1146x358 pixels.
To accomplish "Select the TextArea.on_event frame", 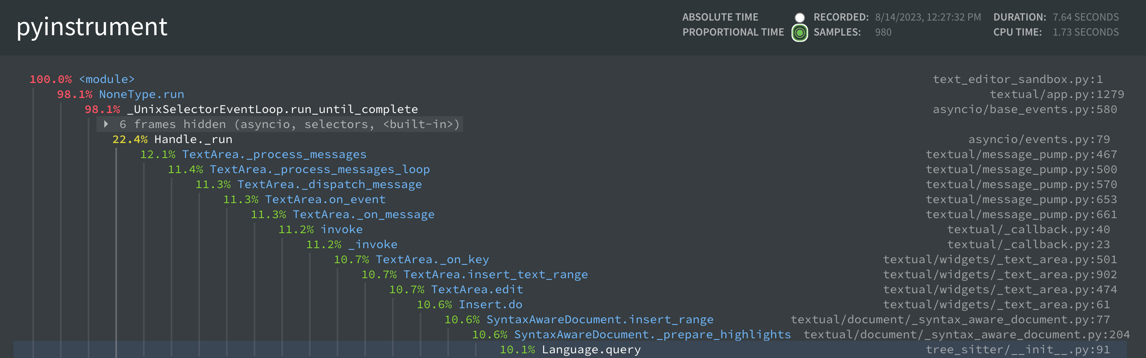I will (x=325, y=199).
